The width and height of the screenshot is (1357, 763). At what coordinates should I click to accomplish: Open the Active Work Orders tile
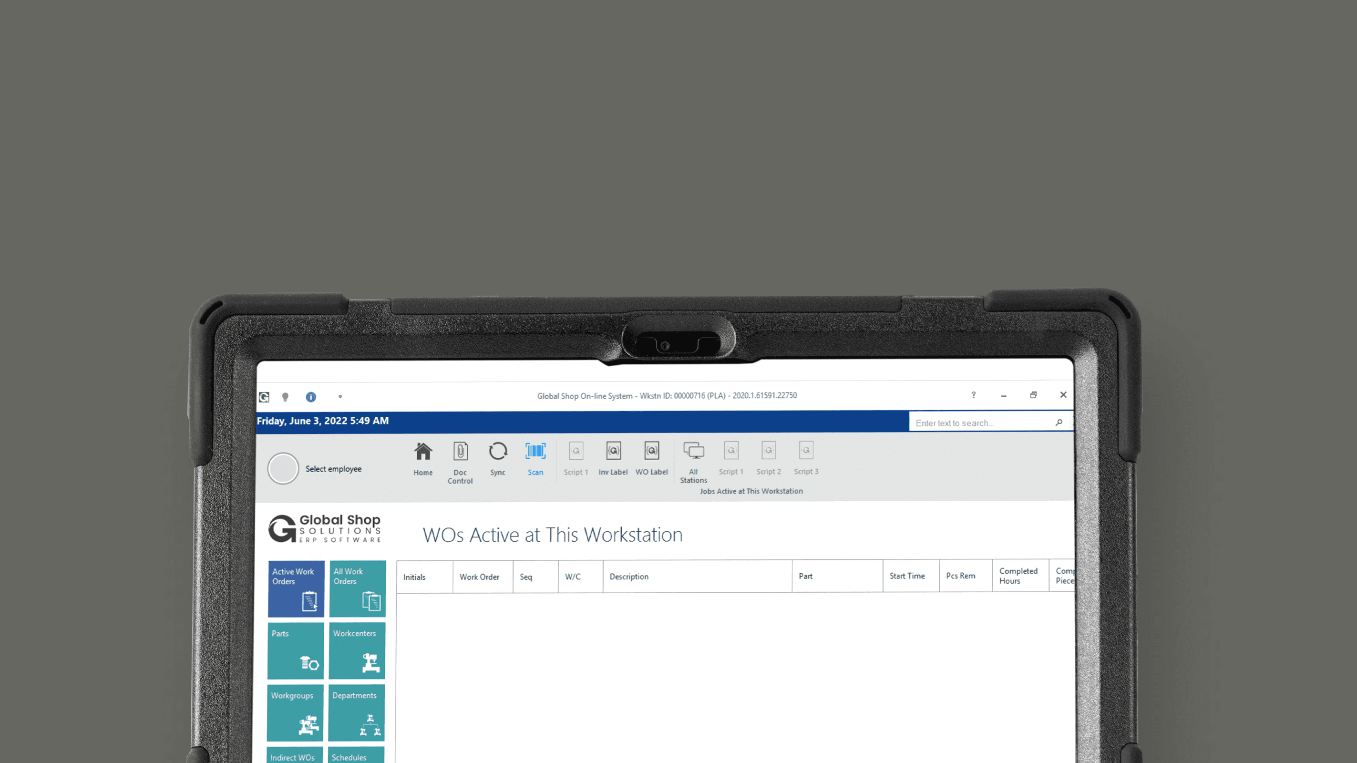tap(296, 588)
